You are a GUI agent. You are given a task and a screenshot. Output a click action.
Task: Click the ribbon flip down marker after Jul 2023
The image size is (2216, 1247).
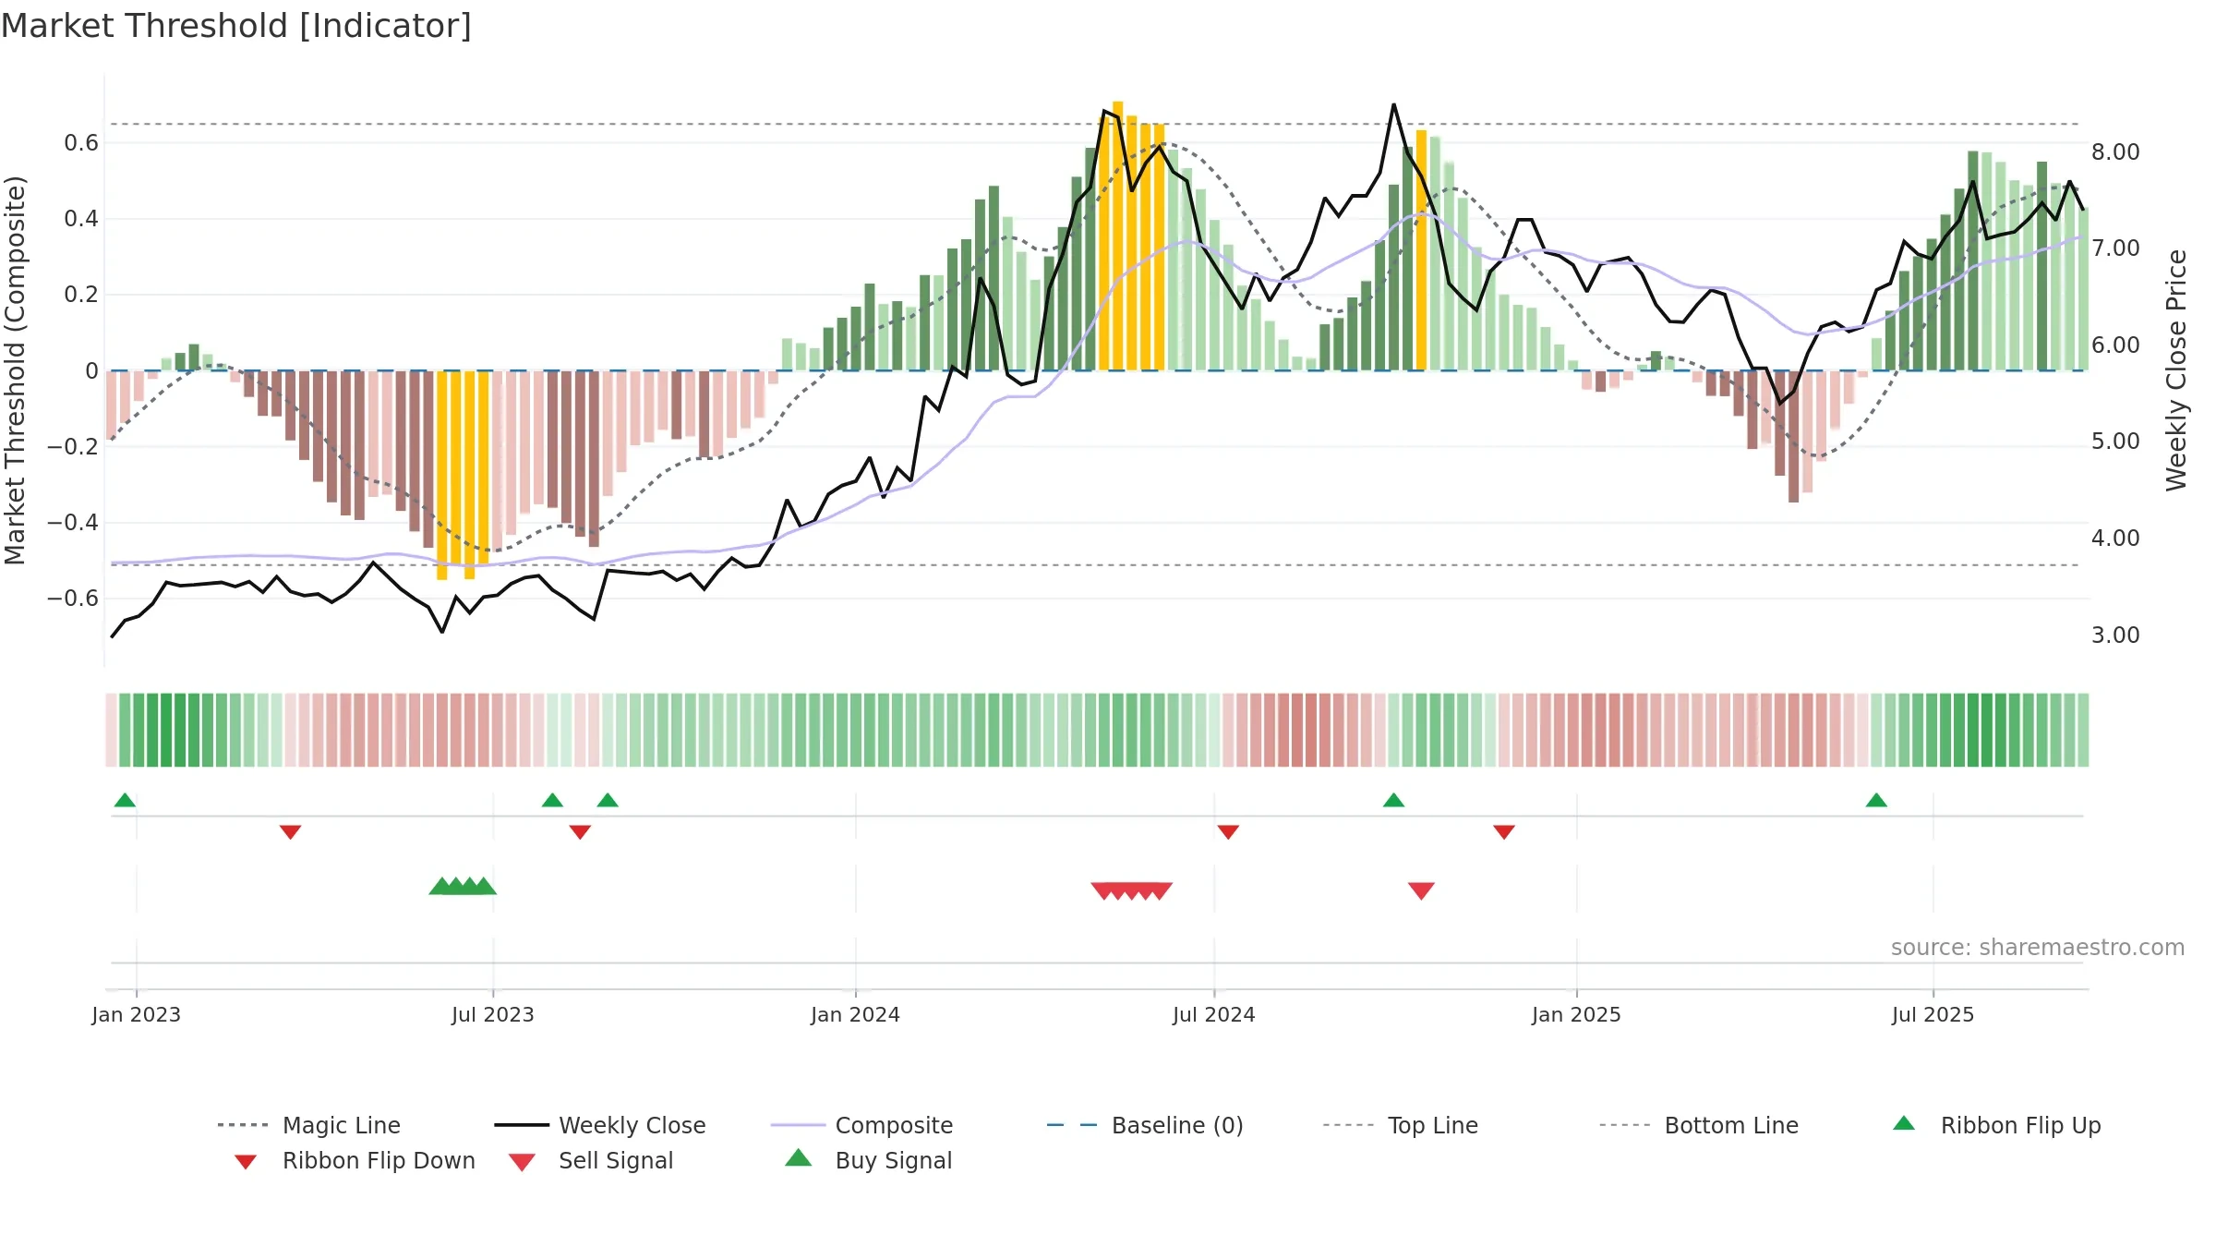[580, 832]
